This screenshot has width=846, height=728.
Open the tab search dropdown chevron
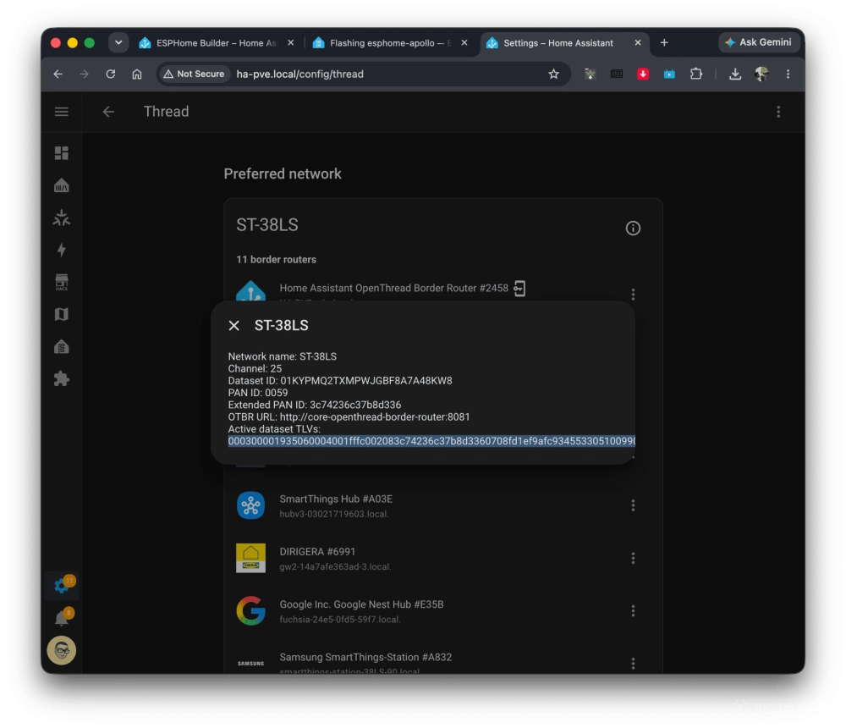[x=118, y=42]
